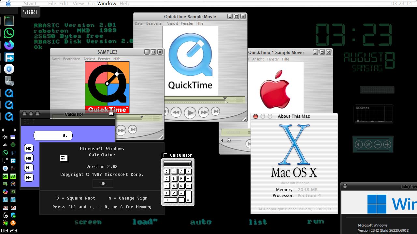This screenshot has height=234, width=417.
Task: Open Fenster menu in QuickTime 4 Sample Movie
Action: tap(273, 59)
